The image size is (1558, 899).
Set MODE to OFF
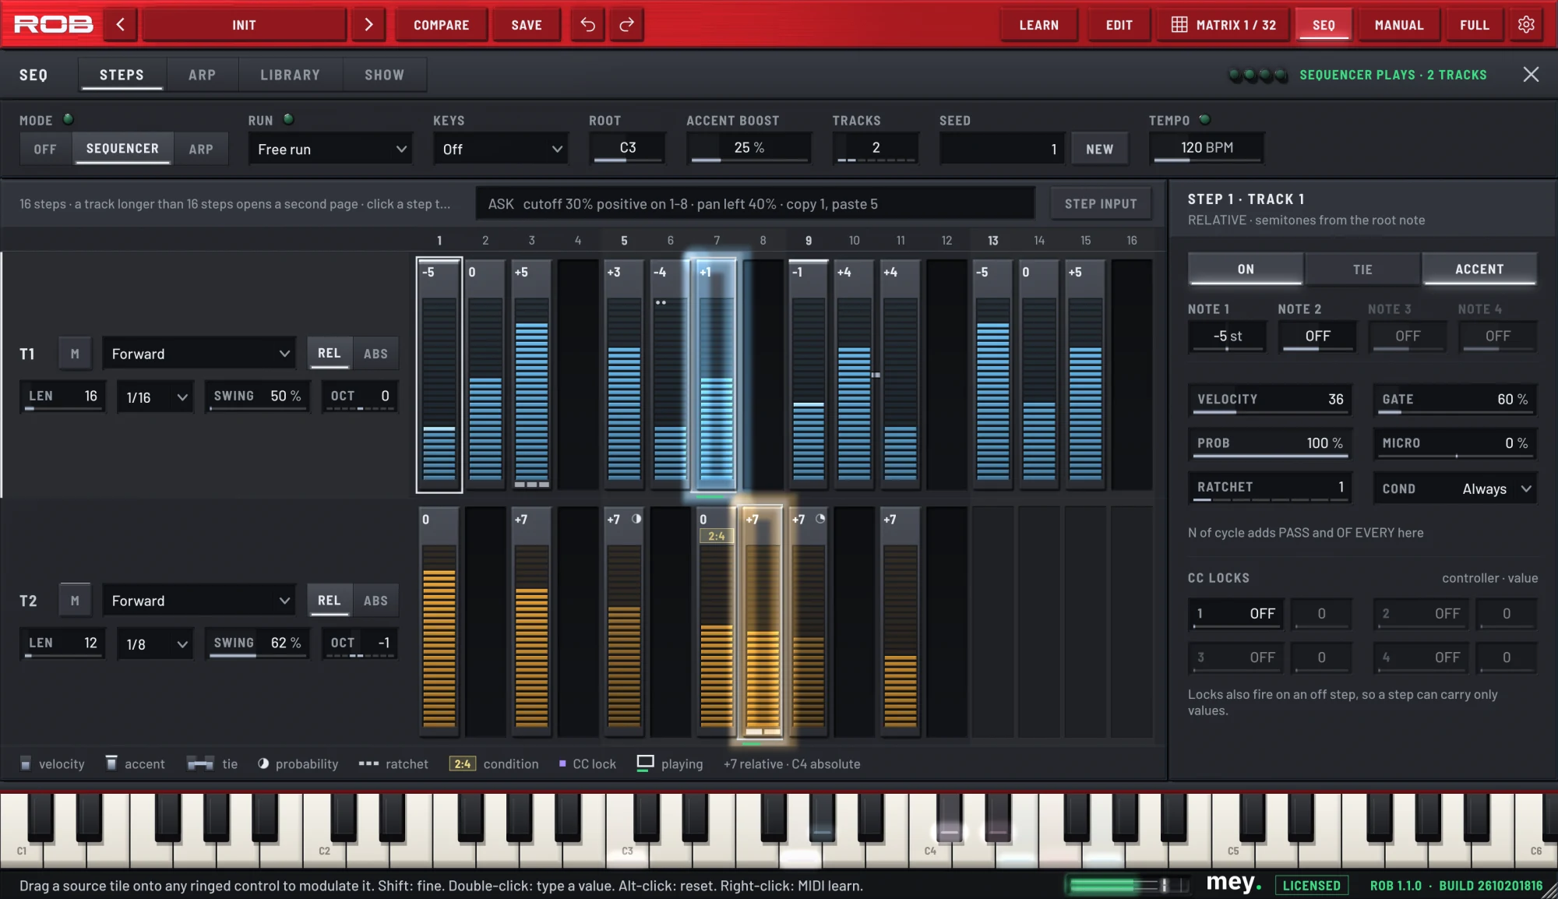(45, 149)
